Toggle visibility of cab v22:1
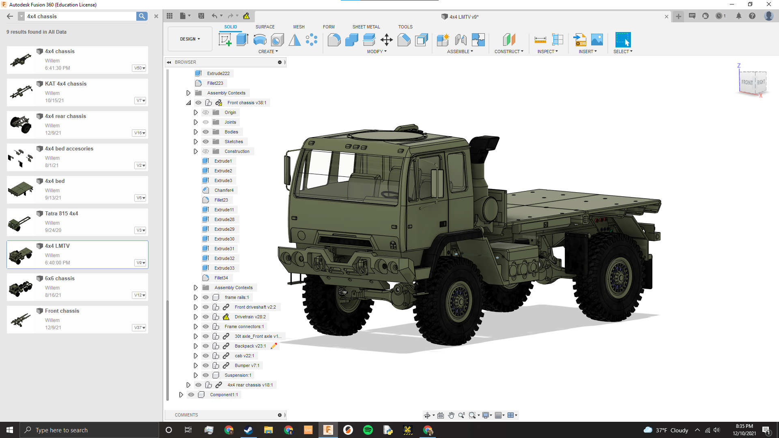 206,356
